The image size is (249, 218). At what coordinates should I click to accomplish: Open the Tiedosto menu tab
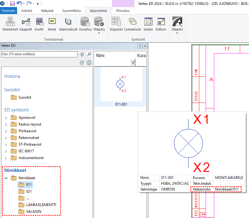pyautogui.click(x=9, y=11)
